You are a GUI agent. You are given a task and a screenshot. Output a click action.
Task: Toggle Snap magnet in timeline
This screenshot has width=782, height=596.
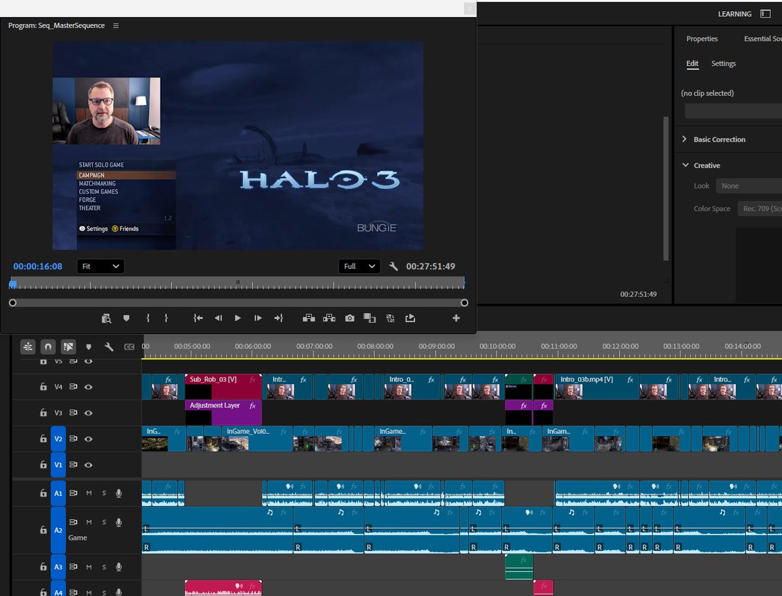click(48, 346)
